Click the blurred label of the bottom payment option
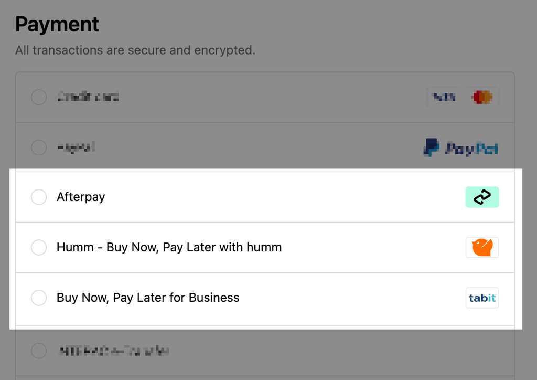The image size is (537, 380). point(113,350)
